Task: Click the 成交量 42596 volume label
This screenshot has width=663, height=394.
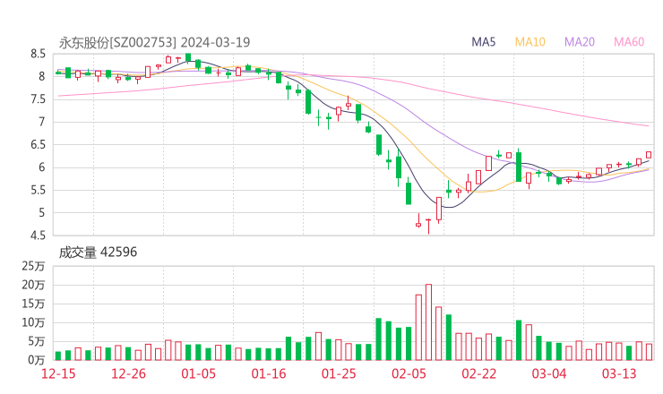Action: [98, 253]
